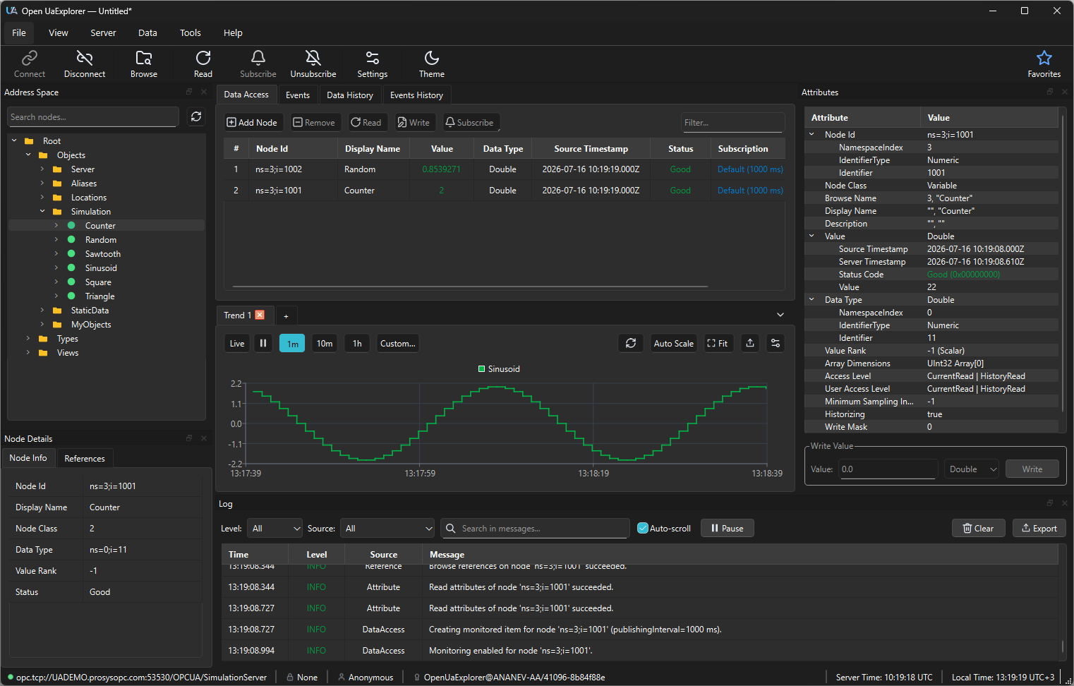Select the 1h time range

pos(357,343)
